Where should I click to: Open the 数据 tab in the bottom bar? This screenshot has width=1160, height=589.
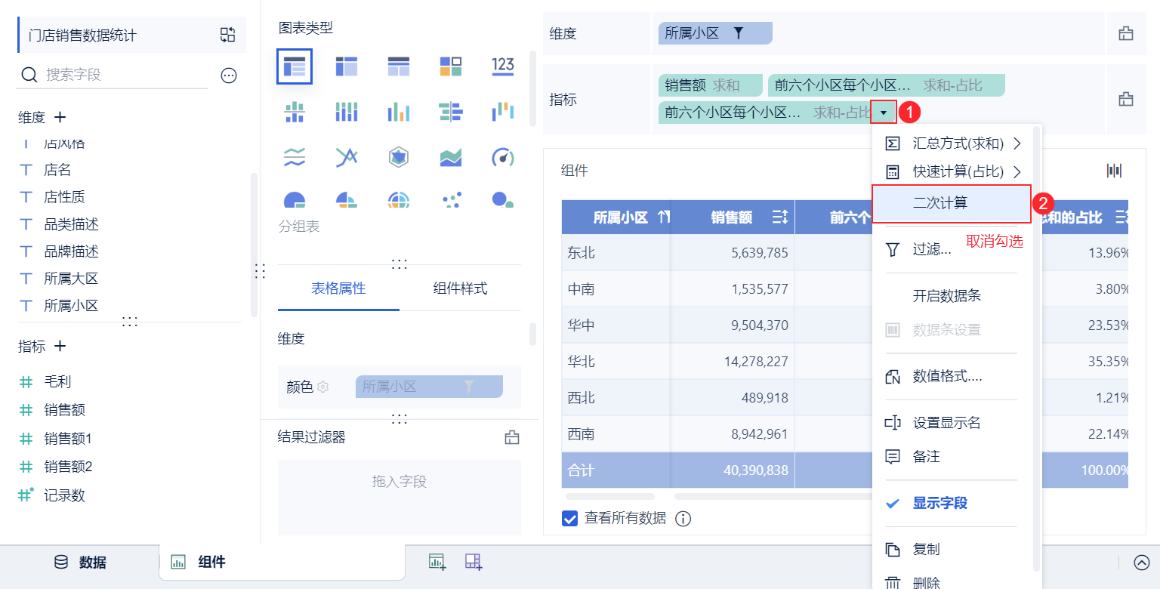pos(80,562)
